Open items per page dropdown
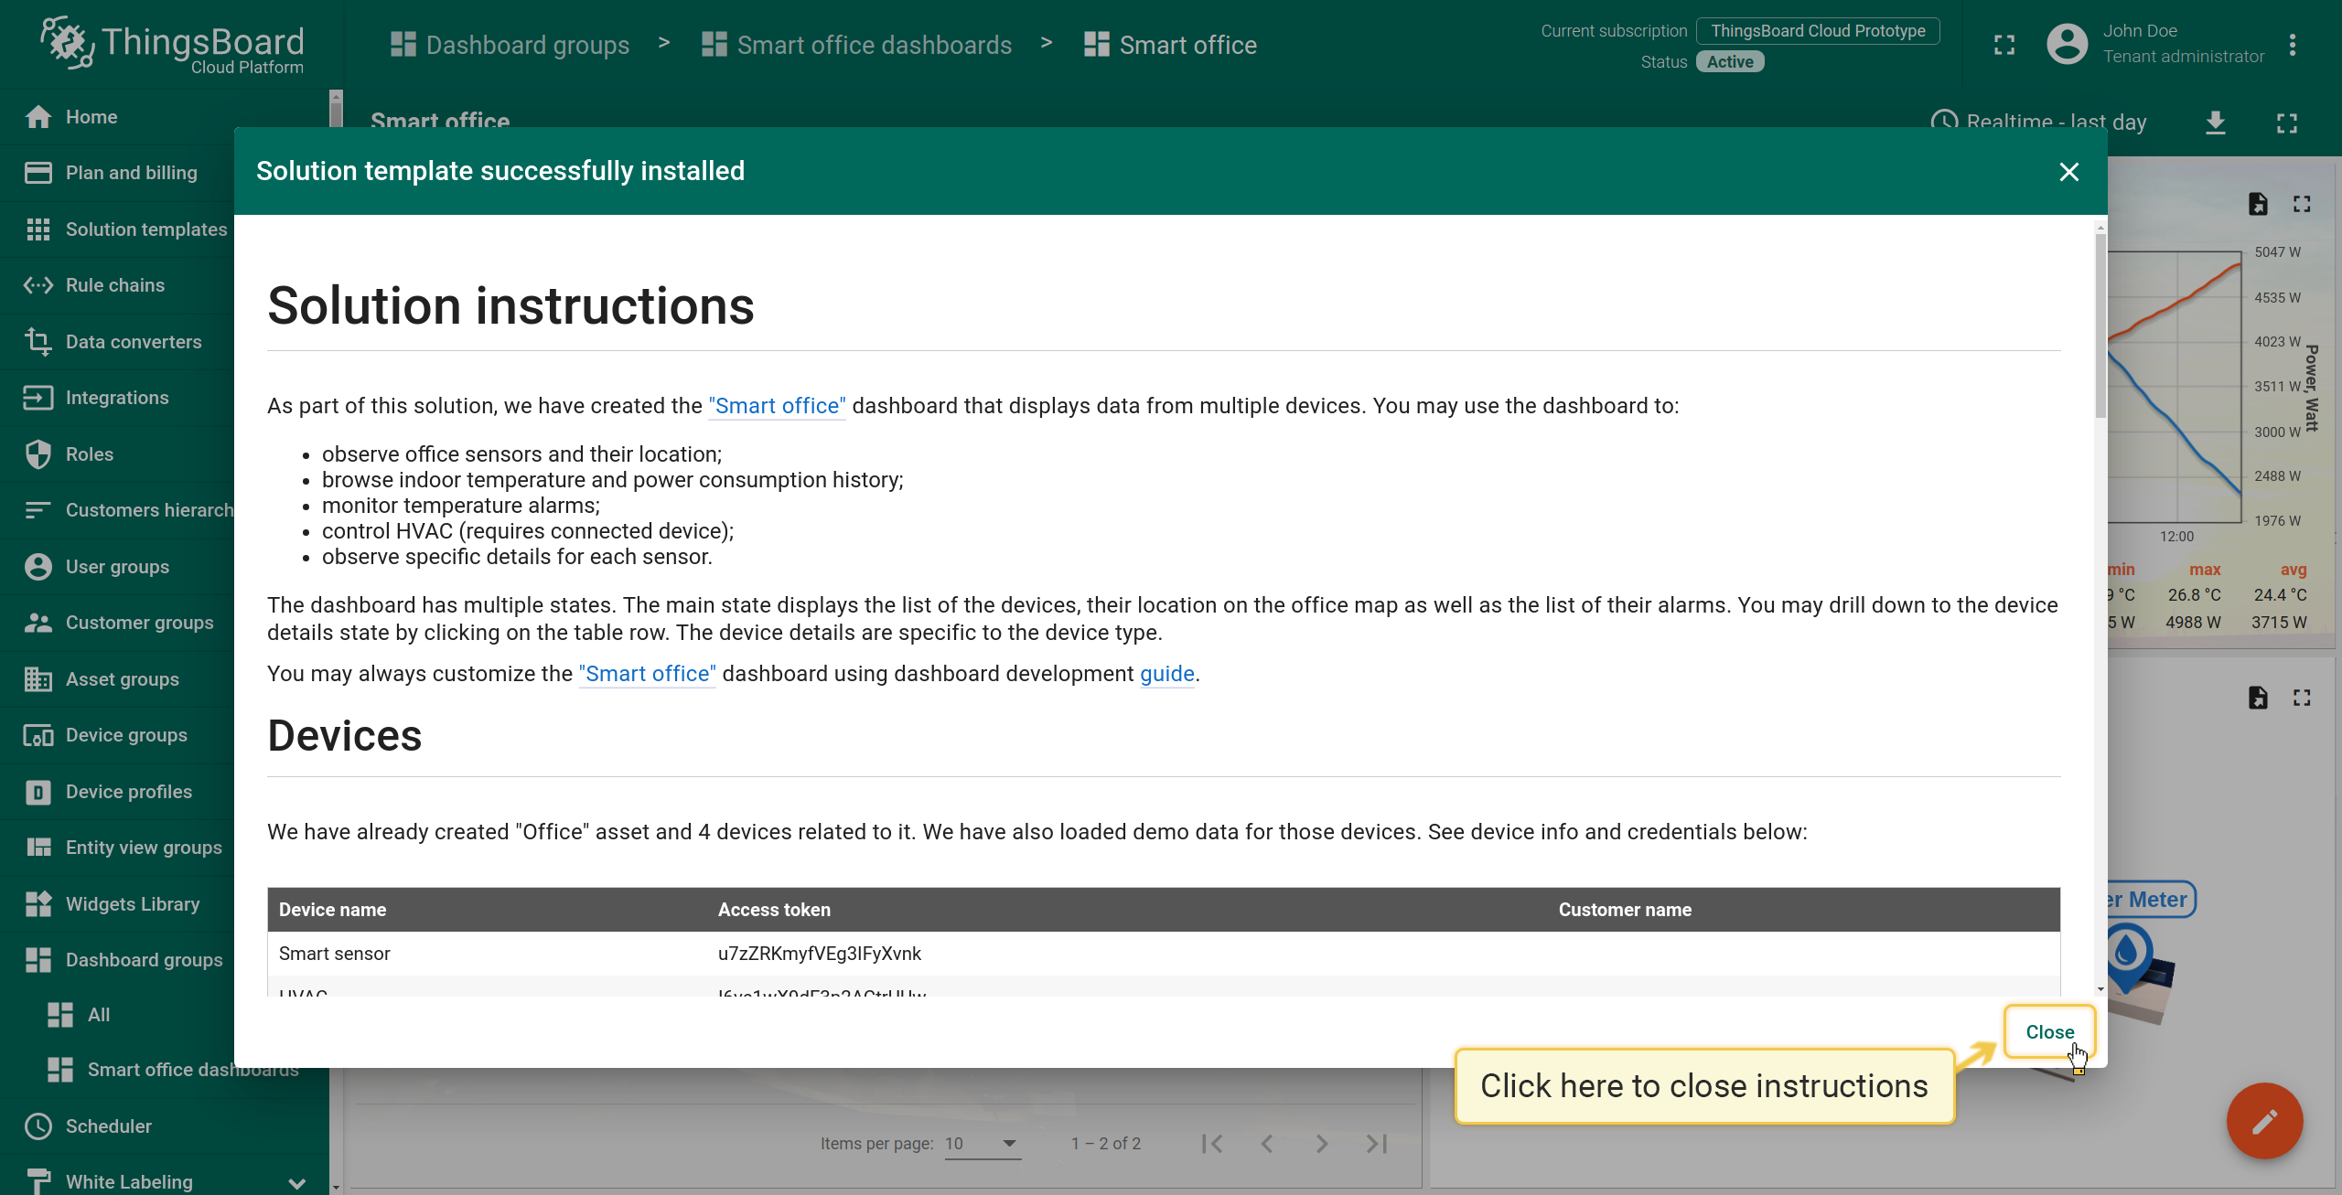 [983, 1144]
